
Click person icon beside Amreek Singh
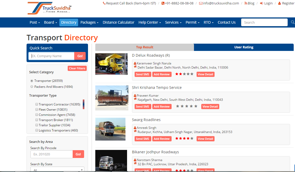click(135, 128)
